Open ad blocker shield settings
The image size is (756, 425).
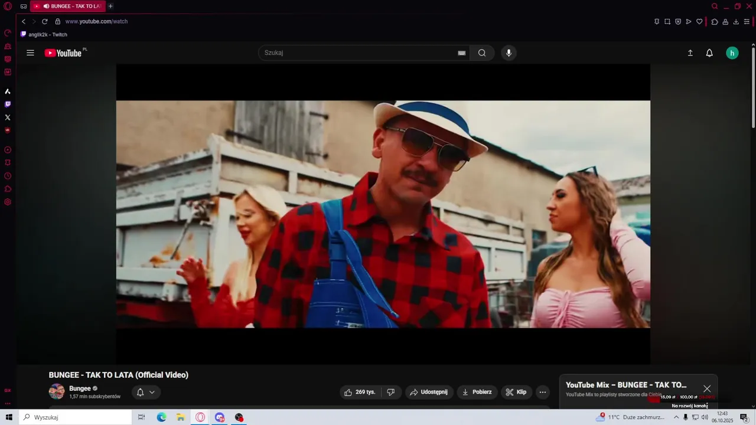tap(678, 22)
